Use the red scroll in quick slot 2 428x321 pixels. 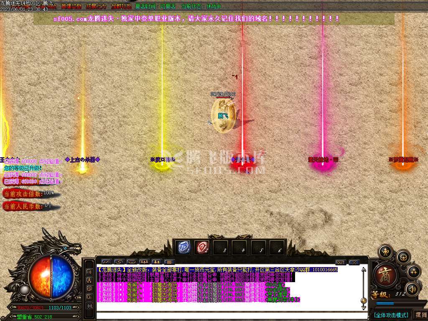201,247
